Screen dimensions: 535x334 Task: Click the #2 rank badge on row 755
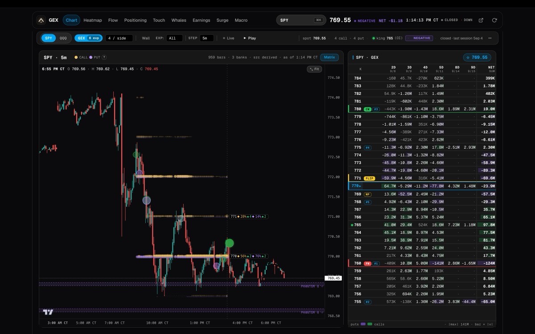coord(367,301)
